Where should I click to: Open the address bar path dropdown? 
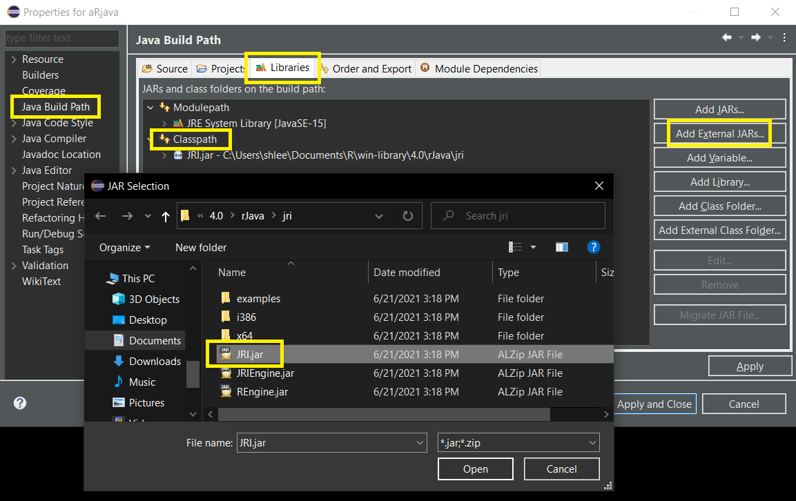[379, 216]
